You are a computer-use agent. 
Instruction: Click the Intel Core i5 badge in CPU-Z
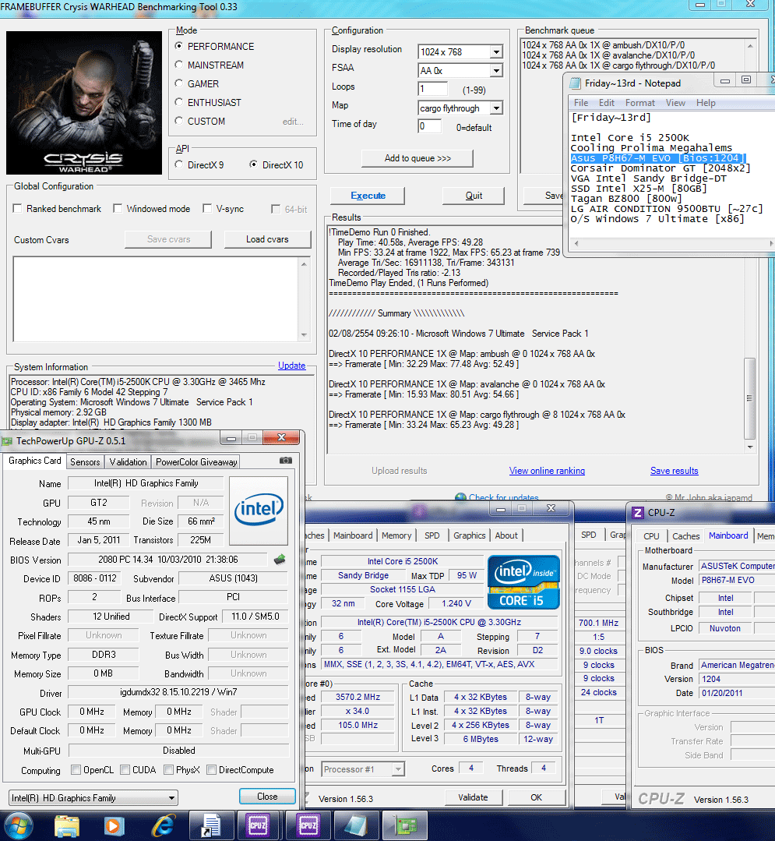click(523, 582)
